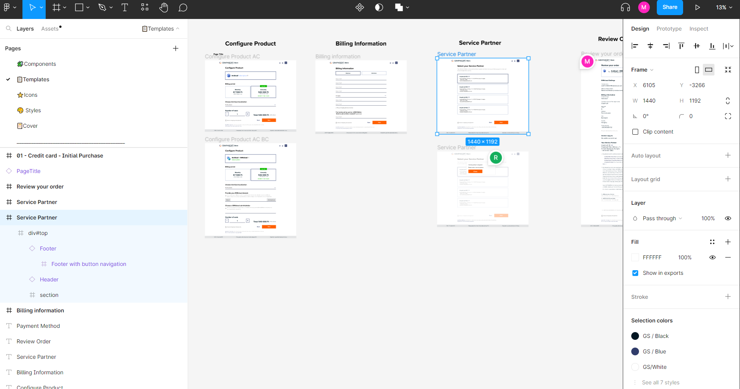Switch to the Prototype tab
Viewport: 740px width, 389px height.
point(669,29)
